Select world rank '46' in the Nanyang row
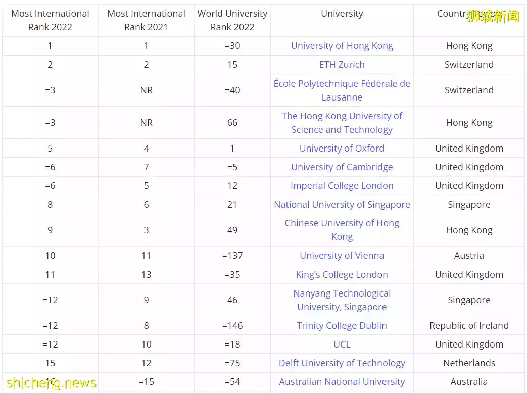Image resolution: width=527 pixels, height=393 pixels. click(x=232, y=300)
